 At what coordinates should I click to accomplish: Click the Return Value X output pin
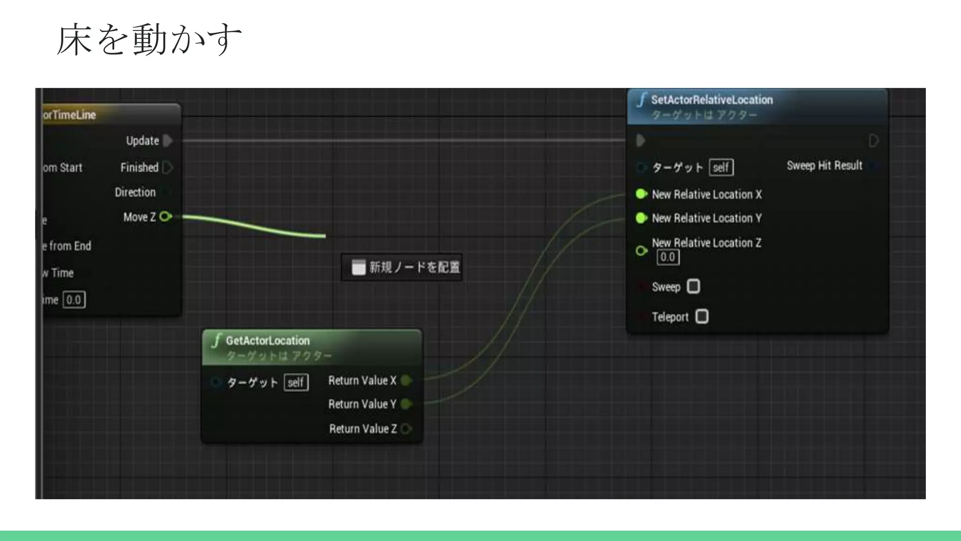point(406,380)
